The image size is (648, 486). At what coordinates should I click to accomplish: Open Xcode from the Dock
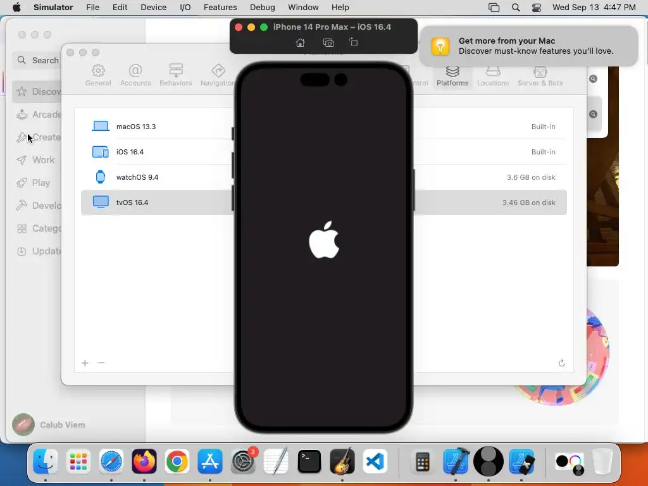456,461
